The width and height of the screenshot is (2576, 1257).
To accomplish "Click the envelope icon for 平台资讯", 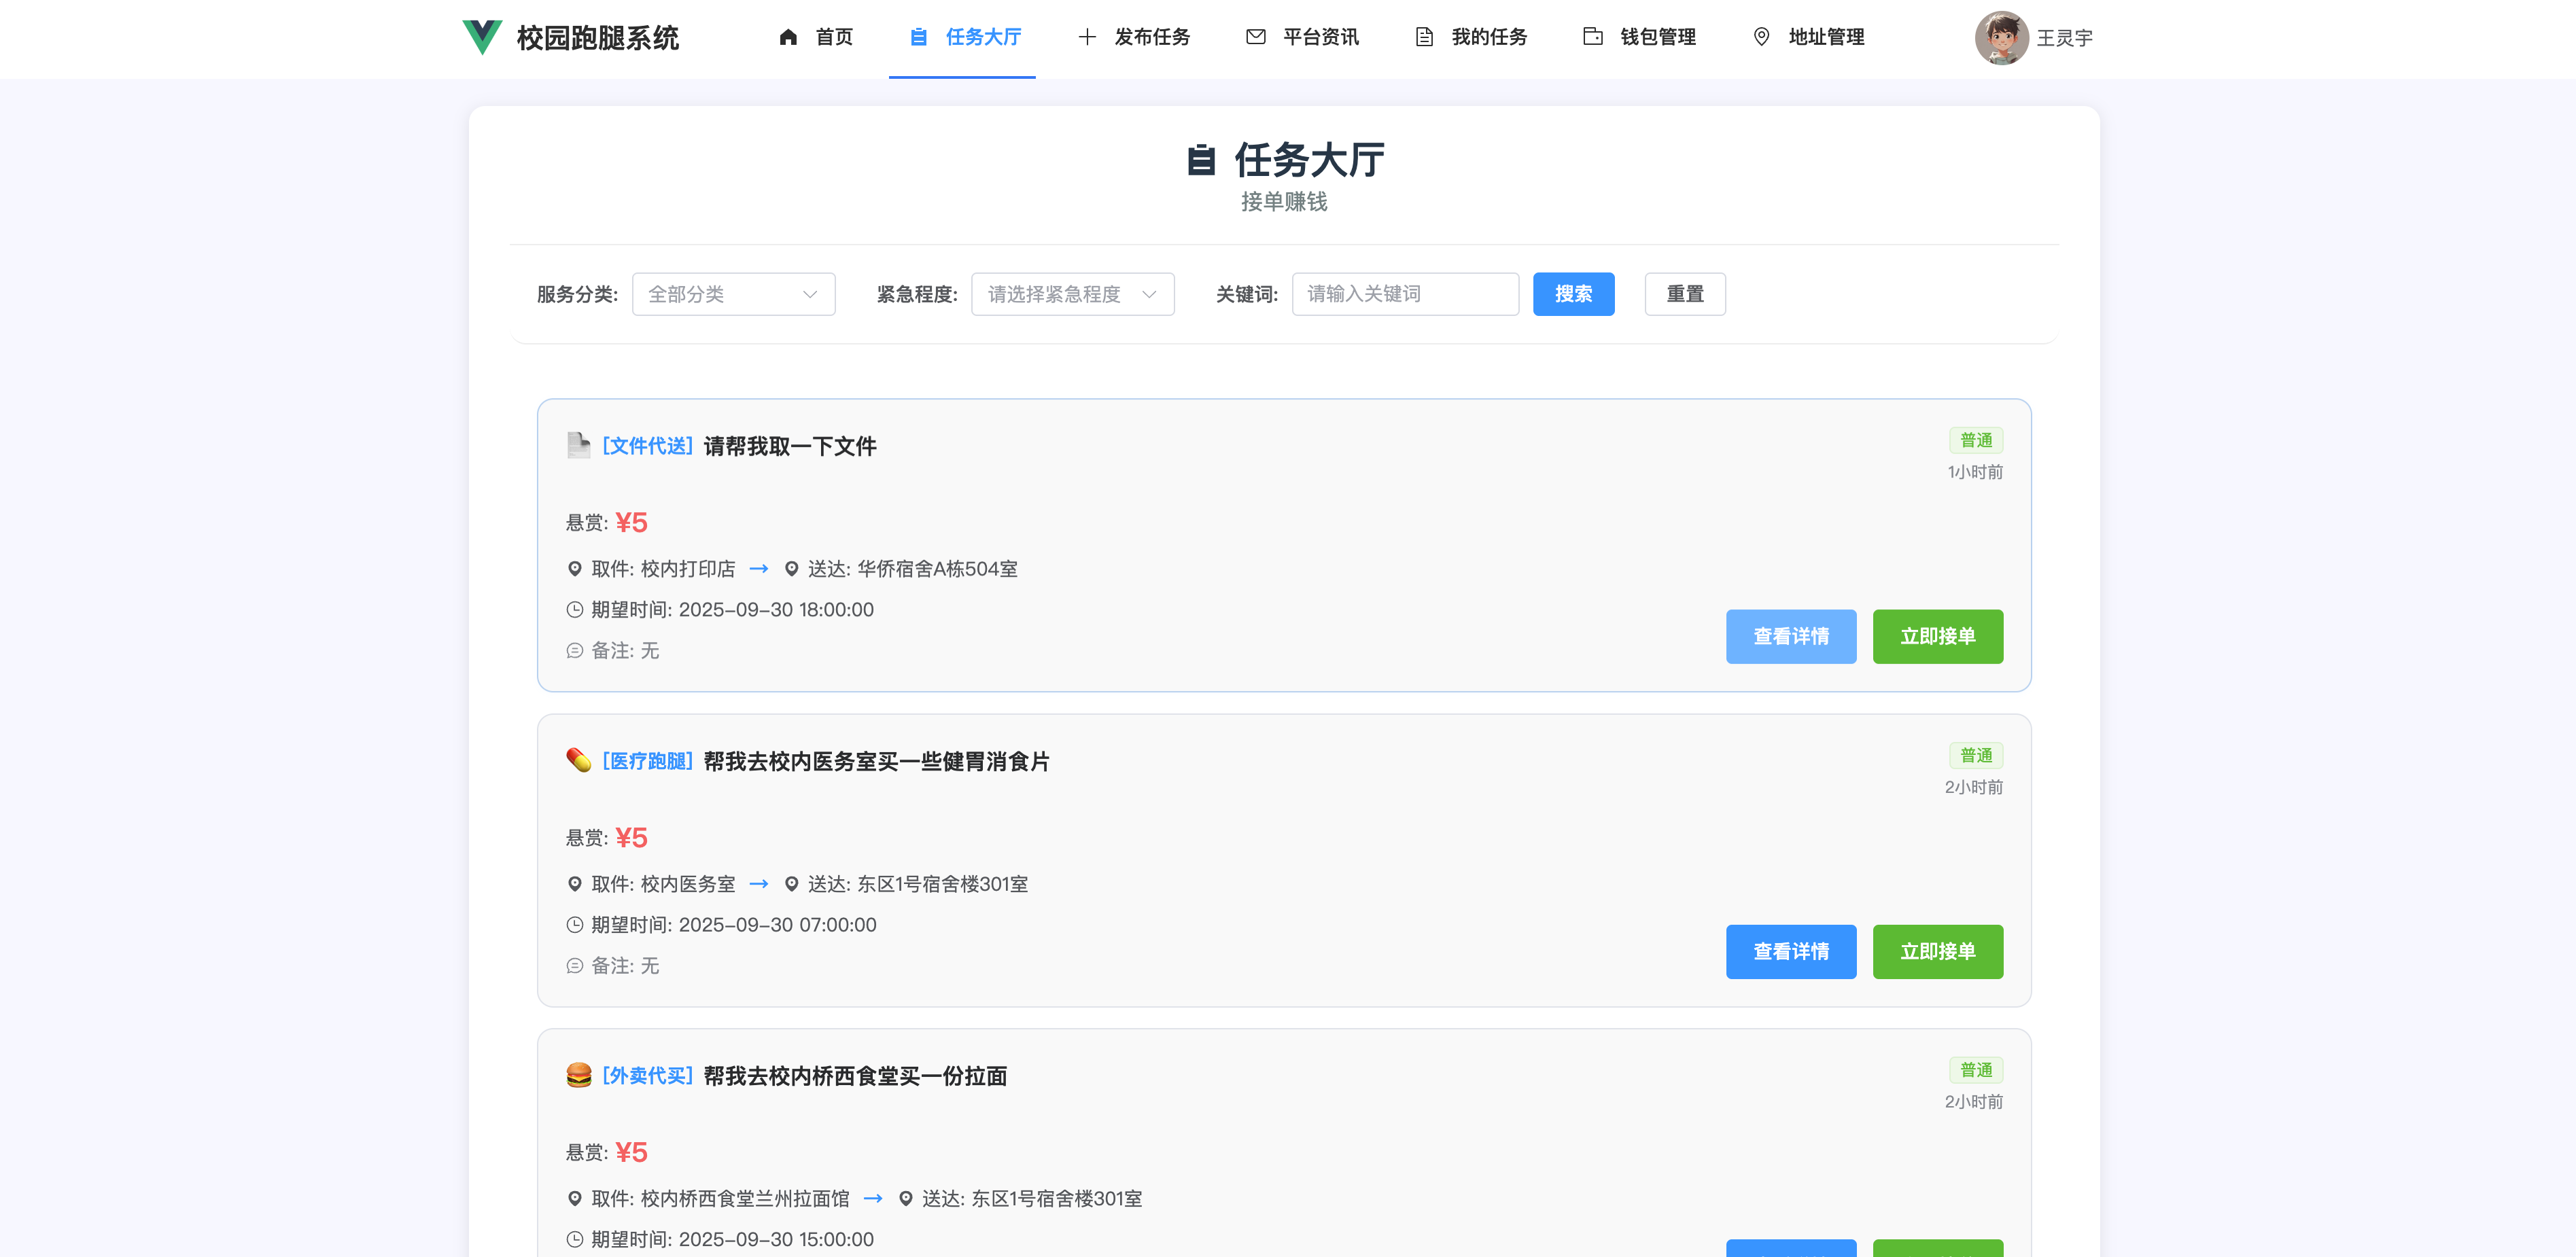I will [x=1255, y=37].
